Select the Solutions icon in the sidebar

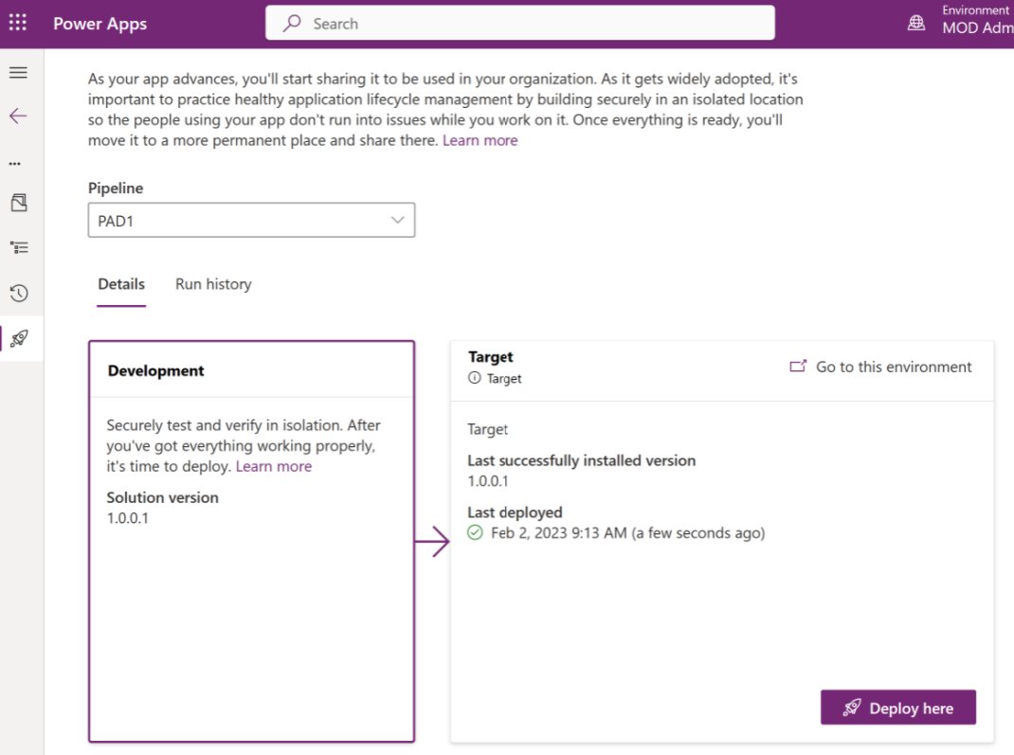coord(17,202)
